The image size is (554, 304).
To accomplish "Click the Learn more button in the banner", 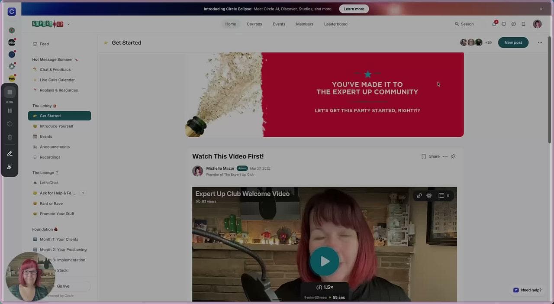I will tap(354, 9).
